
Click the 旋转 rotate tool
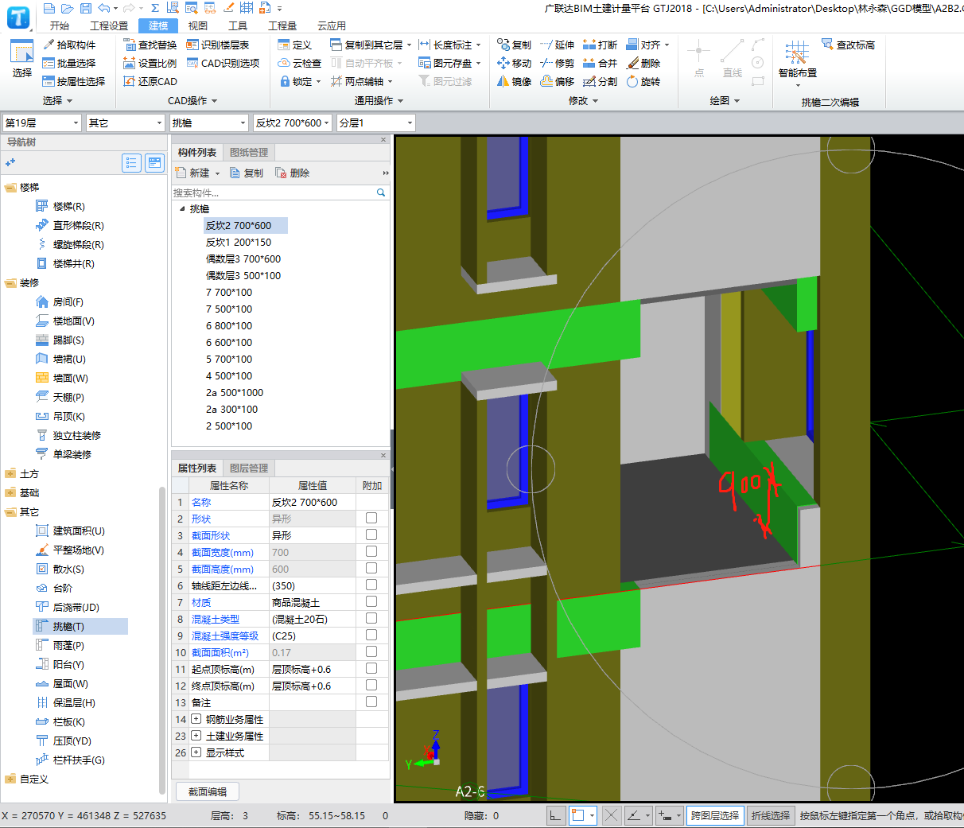pyautogui.click(x=643, y=81)
